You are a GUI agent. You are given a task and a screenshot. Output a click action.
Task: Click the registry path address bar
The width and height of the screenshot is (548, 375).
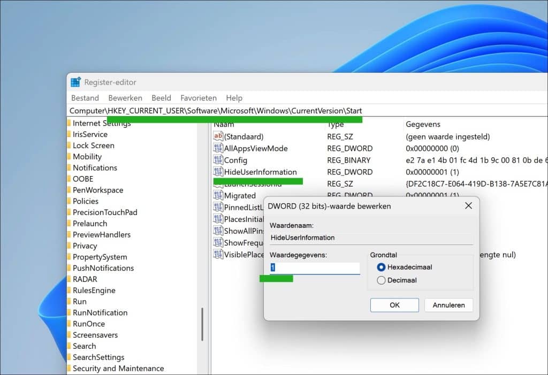coord(308,111)
